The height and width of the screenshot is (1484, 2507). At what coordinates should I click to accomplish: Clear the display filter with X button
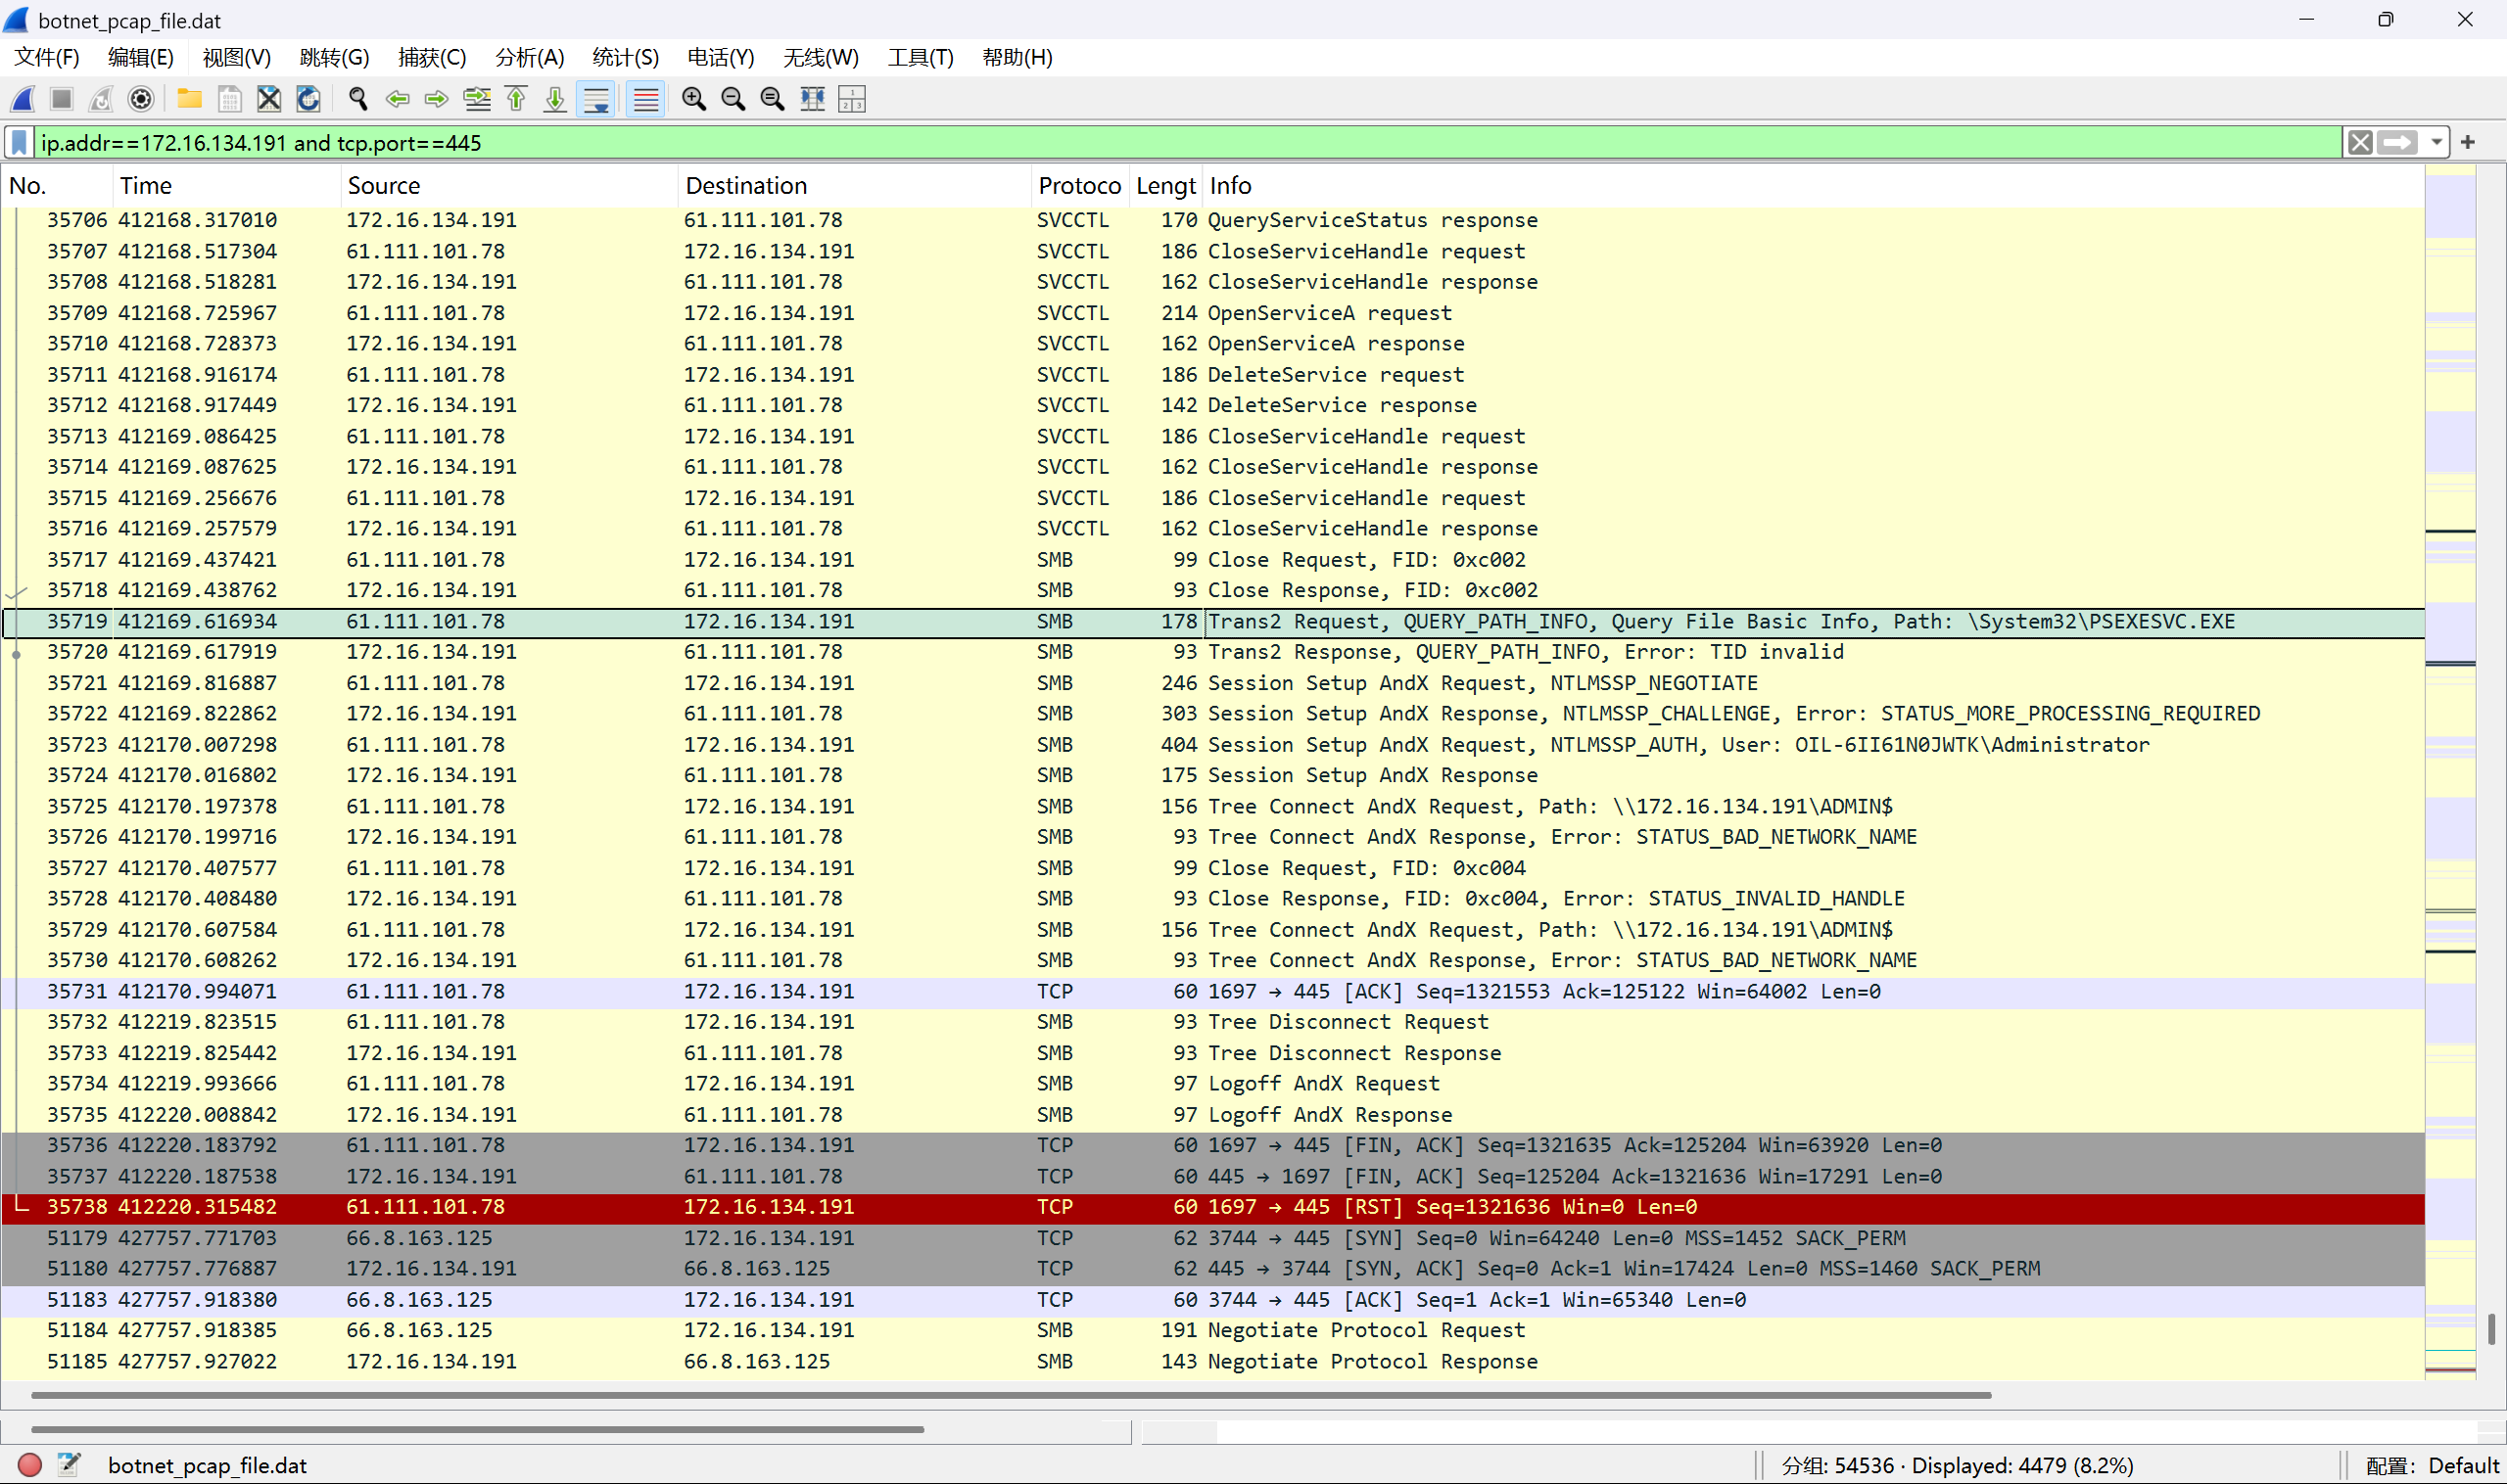point(2360,143)
